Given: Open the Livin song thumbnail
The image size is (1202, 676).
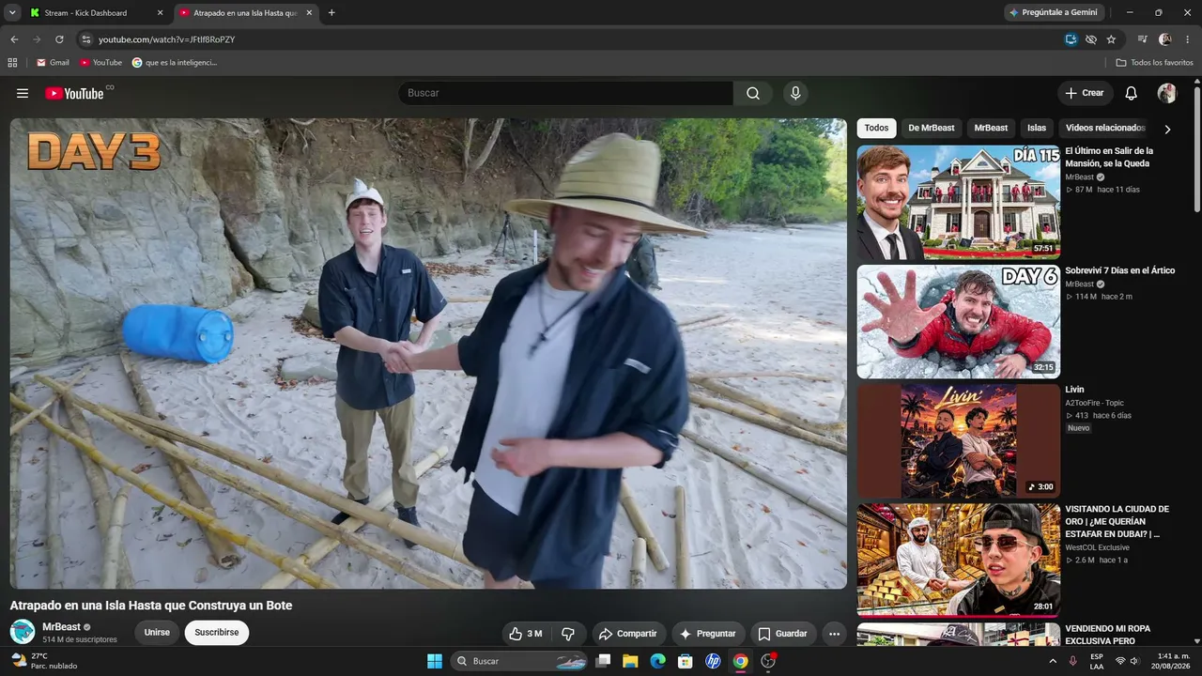Looking at the screenshot, I should coord(958,440).
